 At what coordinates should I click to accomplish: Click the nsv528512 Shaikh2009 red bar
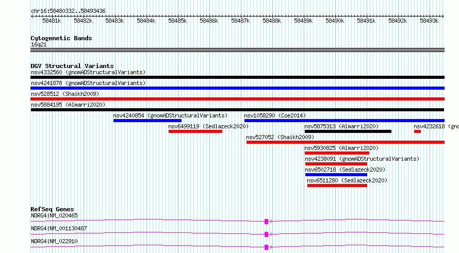tap(237, 99)
